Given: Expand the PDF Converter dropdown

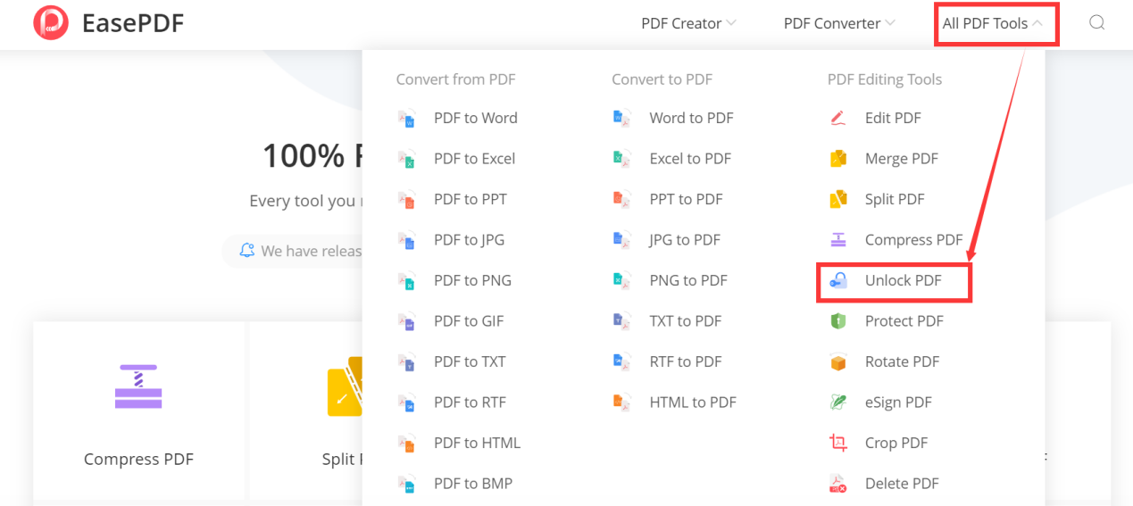Looking at the screenshot, I should pos(839,23).
